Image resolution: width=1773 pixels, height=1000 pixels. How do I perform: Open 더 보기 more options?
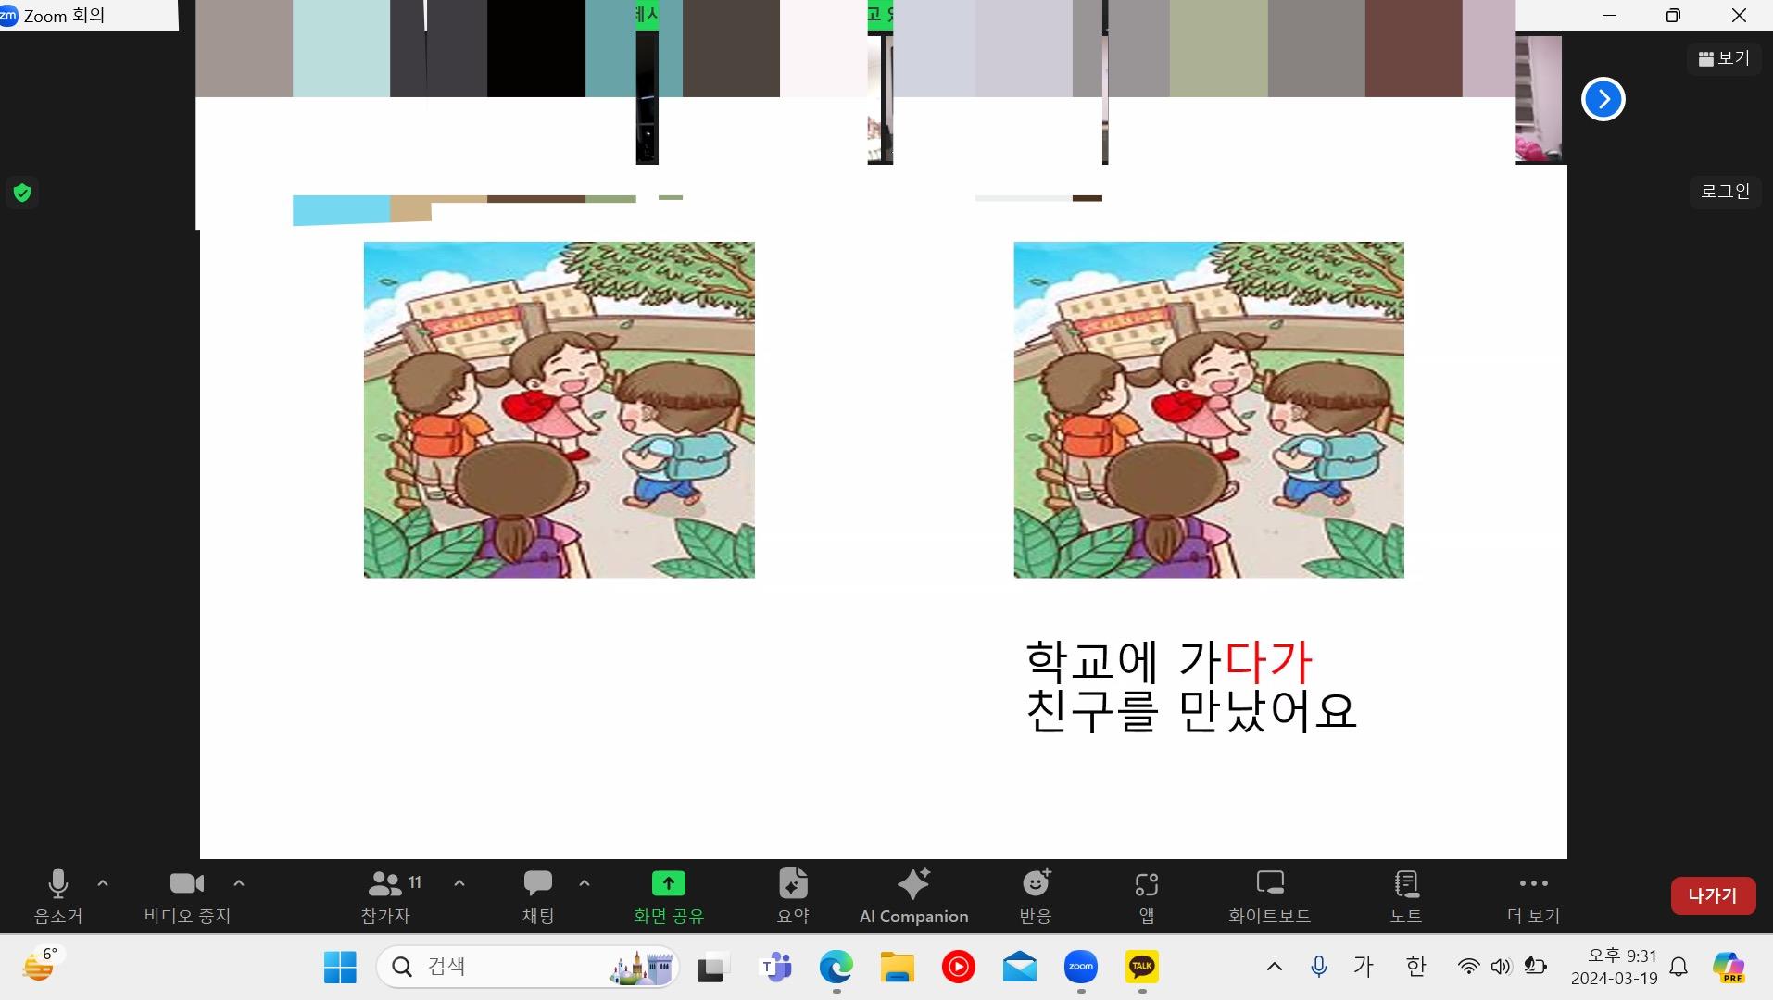click(1534, 896)
